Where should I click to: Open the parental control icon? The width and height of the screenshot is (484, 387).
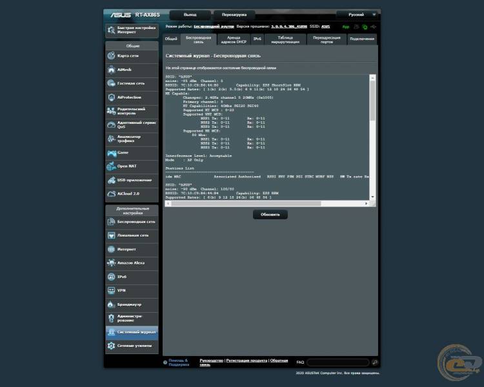click(111, 111)
